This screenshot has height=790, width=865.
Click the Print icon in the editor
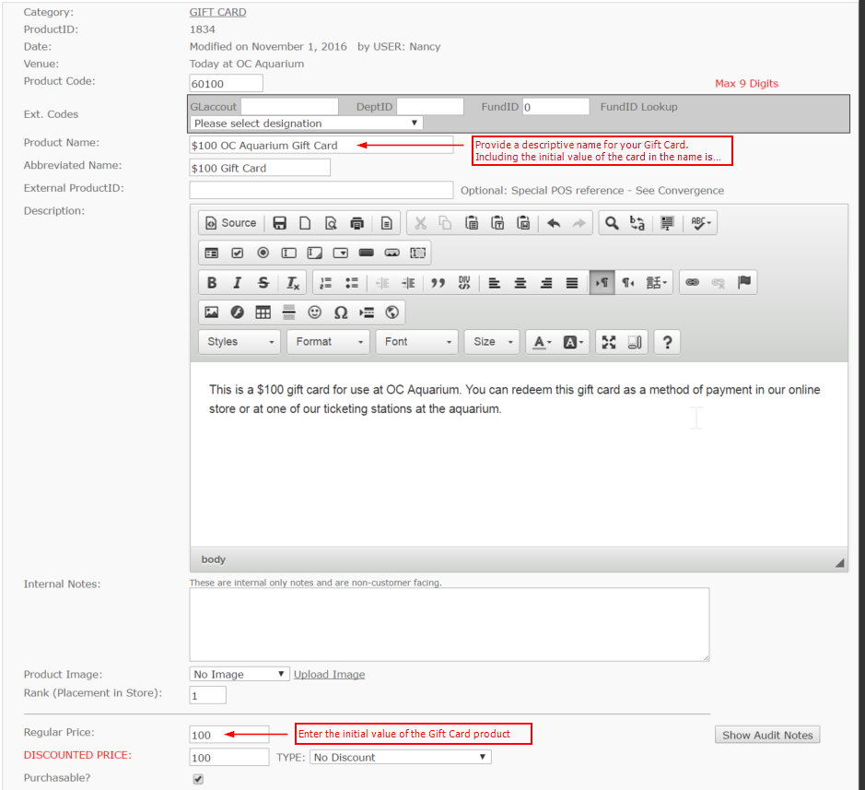coord(357,223)
